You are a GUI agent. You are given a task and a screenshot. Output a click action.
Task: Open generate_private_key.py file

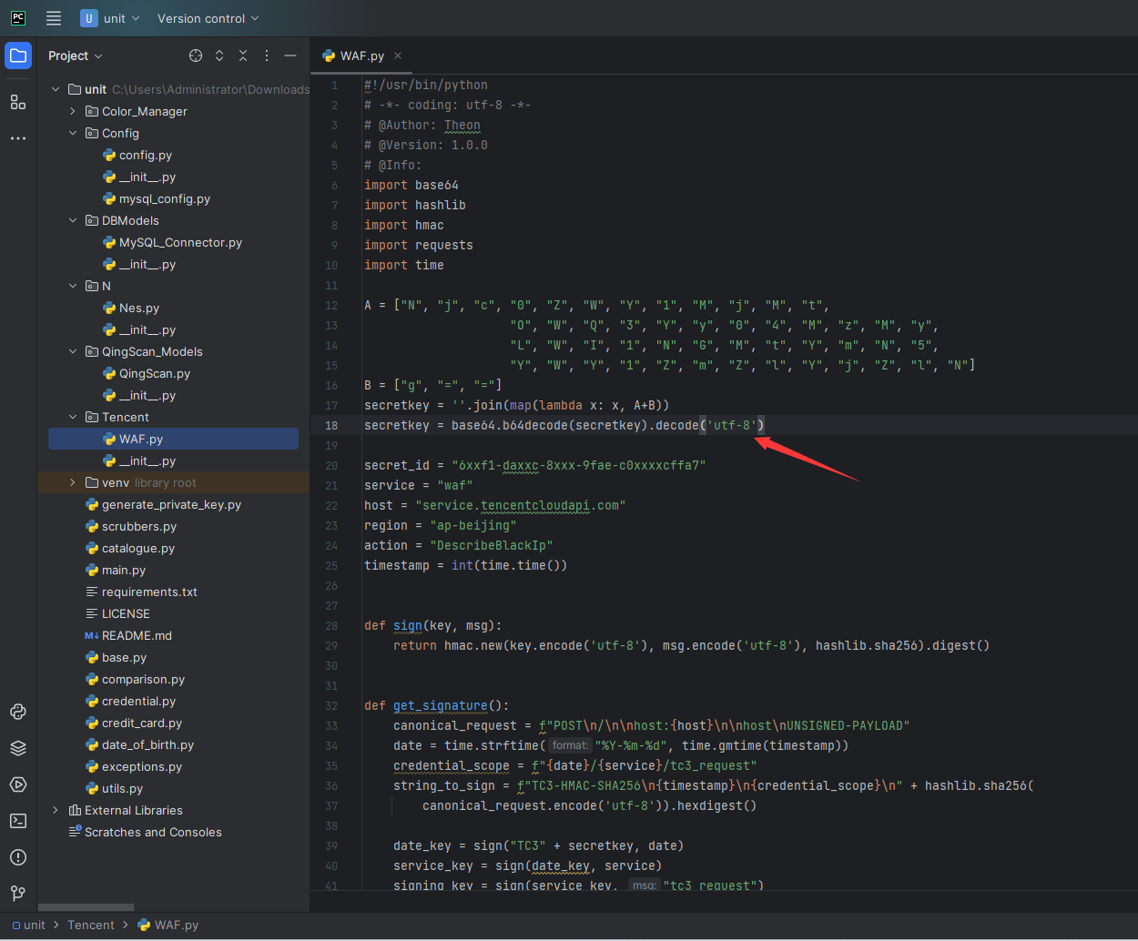[x=163, y=504]
